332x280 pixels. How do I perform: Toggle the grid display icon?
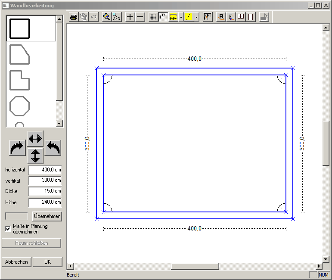click(153, 17)
